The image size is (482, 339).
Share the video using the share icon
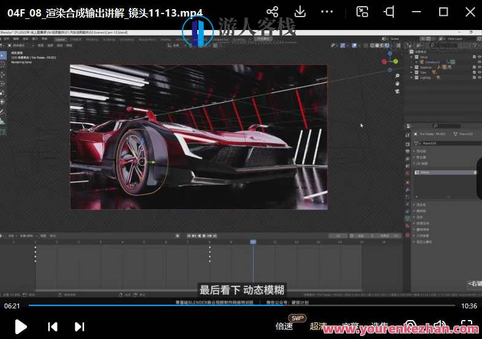tap(273, 12)
